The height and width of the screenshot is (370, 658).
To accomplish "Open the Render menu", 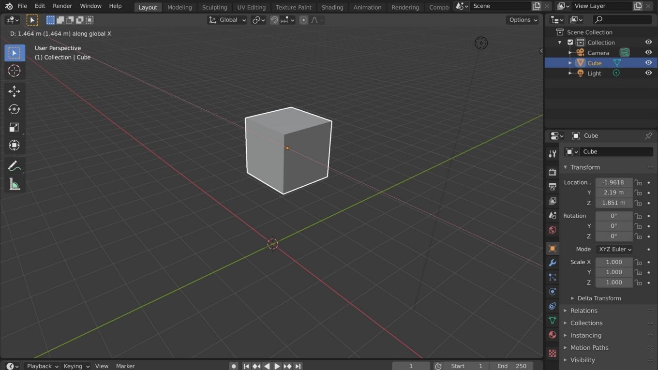I will click(62, 6).
